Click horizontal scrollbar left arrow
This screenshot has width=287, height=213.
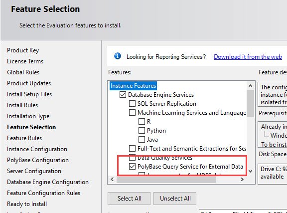tap(113, 179)
